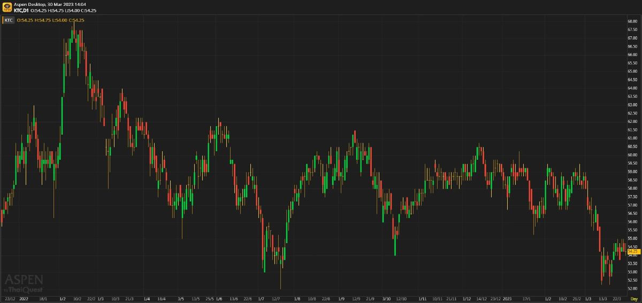Click the 66.00 price axis label

[x=632, y=55]
